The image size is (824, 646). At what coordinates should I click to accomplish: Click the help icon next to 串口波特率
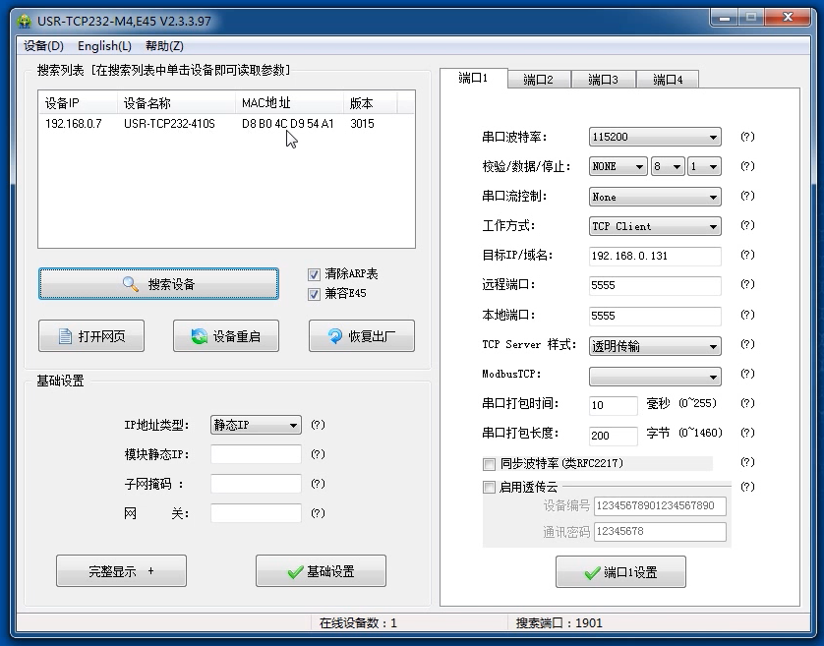pyautogui.click(x=746, y=137)
